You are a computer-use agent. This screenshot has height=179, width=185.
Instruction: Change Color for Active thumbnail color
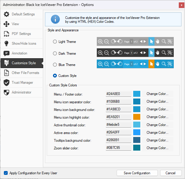click(157, 125)
